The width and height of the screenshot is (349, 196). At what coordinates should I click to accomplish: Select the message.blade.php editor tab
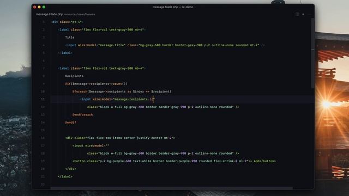point(50,14)
